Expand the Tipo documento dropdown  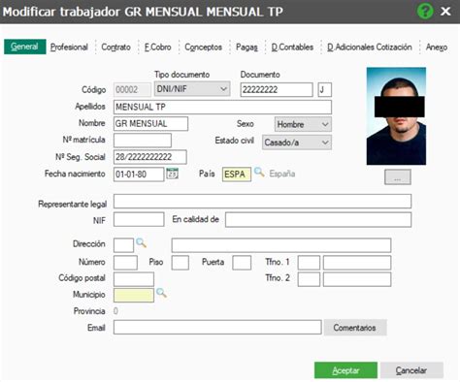click(x=192, y=89)
